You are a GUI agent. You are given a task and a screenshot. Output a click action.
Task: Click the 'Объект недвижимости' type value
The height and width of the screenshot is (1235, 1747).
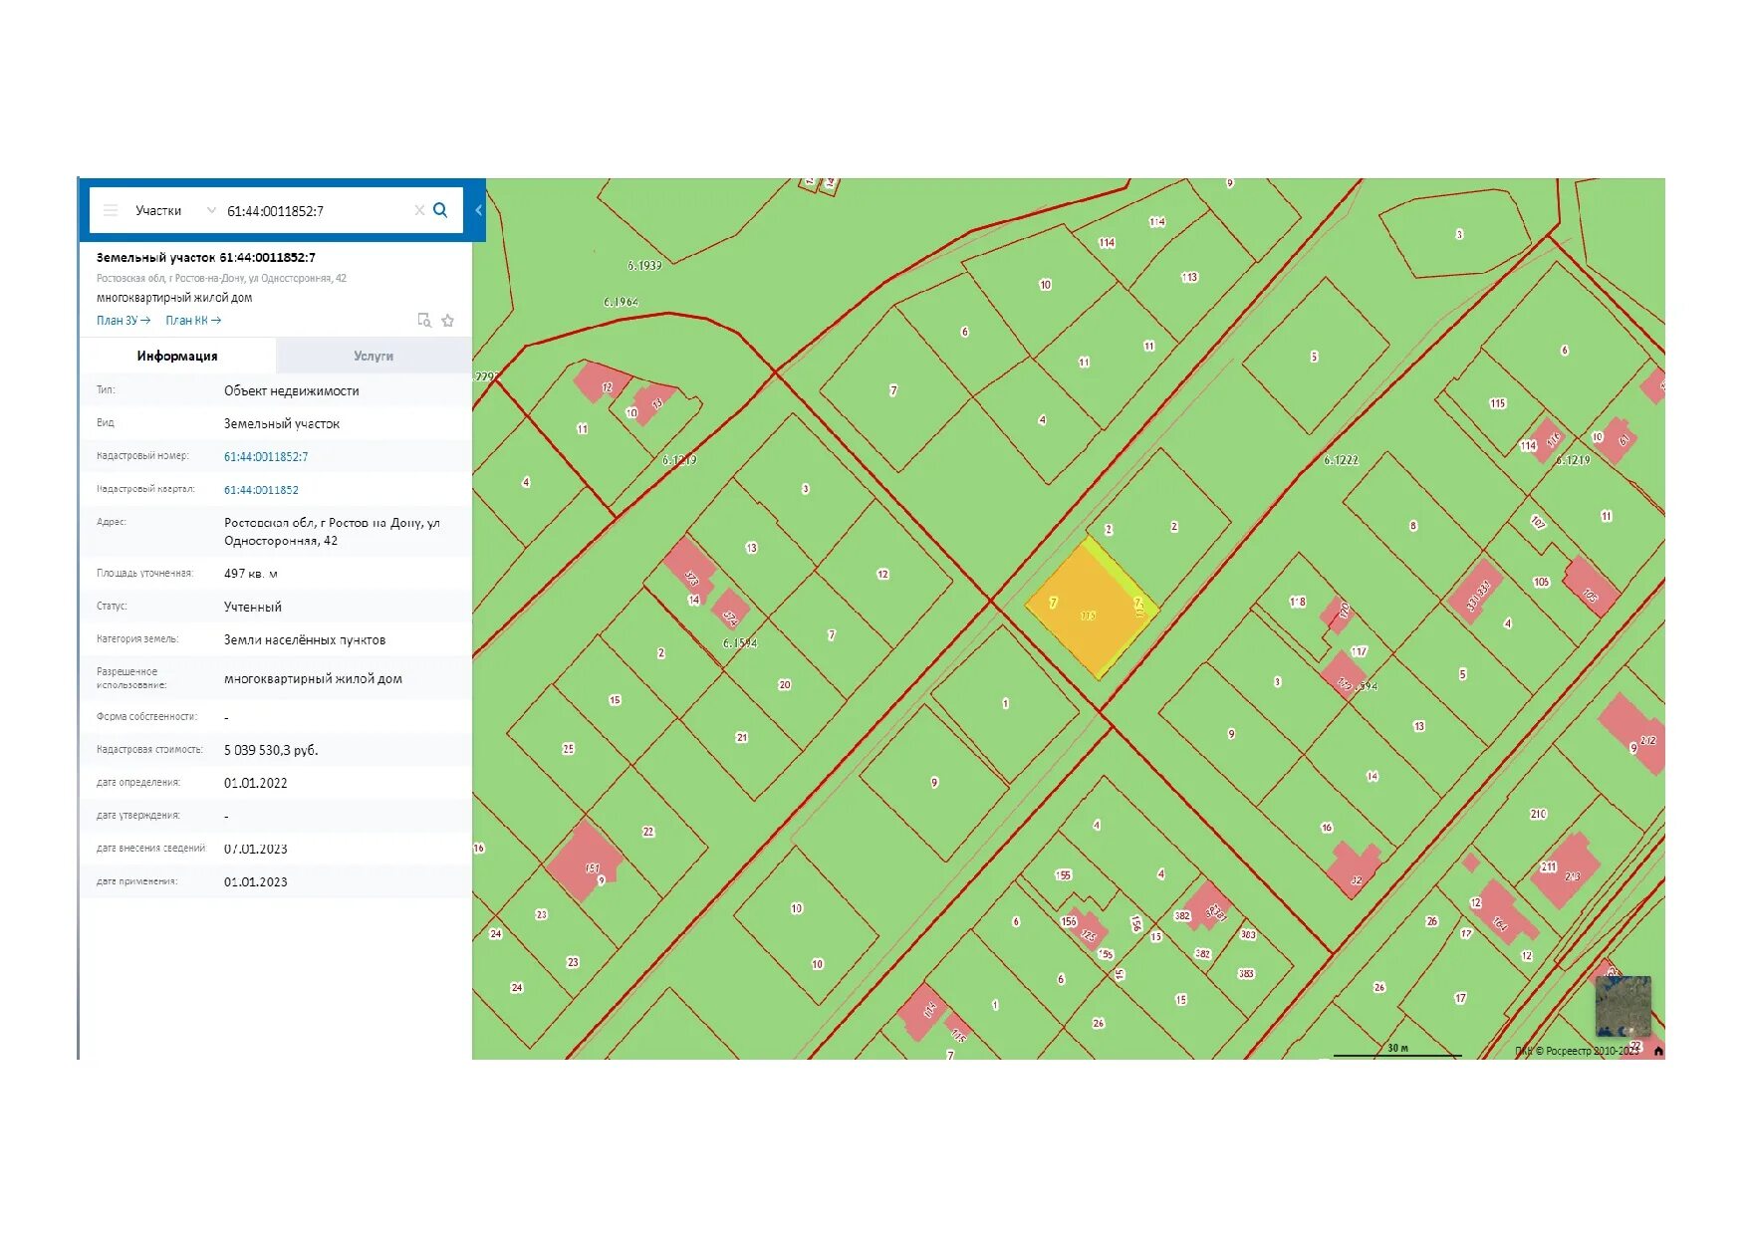(292, 390)
